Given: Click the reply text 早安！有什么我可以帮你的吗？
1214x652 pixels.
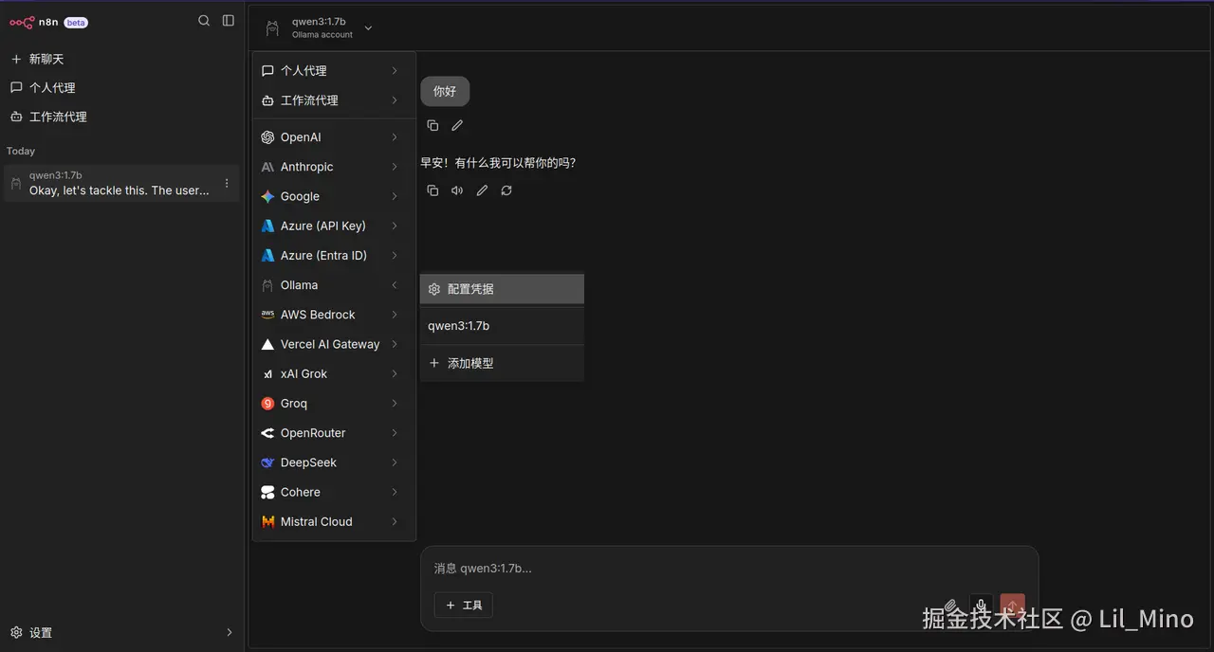Looking at the screenshot, I should point(498,163).
